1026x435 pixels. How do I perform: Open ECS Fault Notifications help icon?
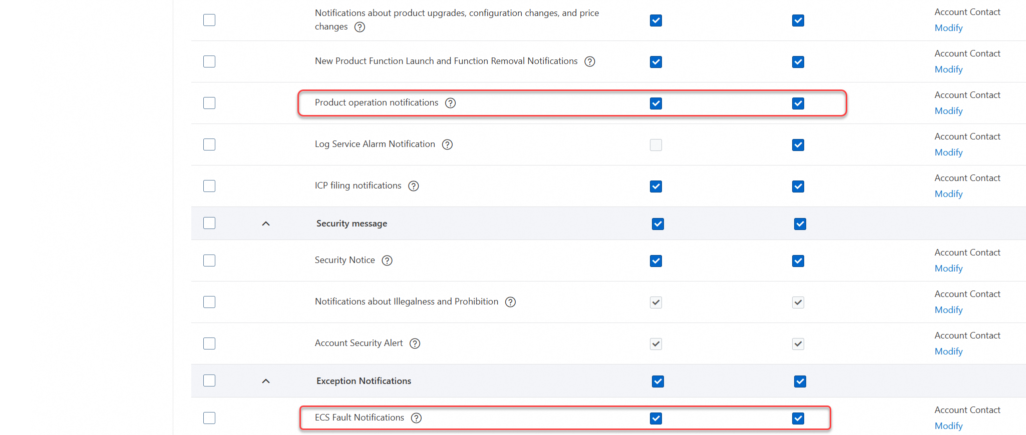416,418
